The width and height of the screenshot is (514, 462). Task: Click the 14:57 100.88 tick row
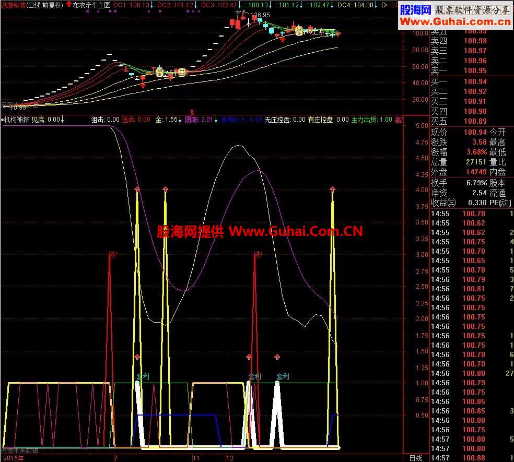tap(472, 458)
